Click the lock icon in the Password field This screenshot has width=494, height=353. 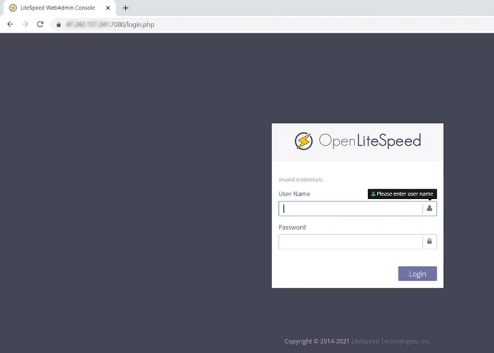point(429,242)
